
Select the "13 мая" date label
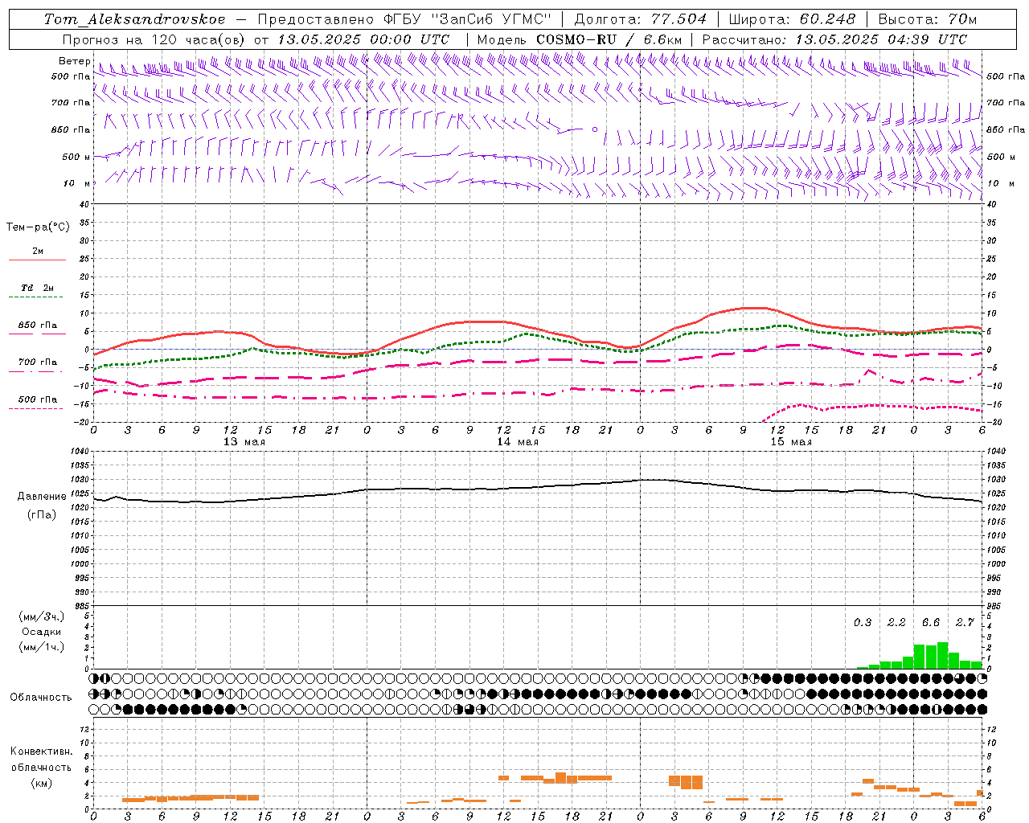pyautogui.click(x=244, y=441)
